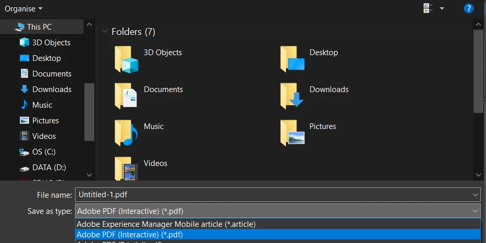Screen dimensions: 486x243
Task: Select 3D Objects in sidebar
Action: 51,43
